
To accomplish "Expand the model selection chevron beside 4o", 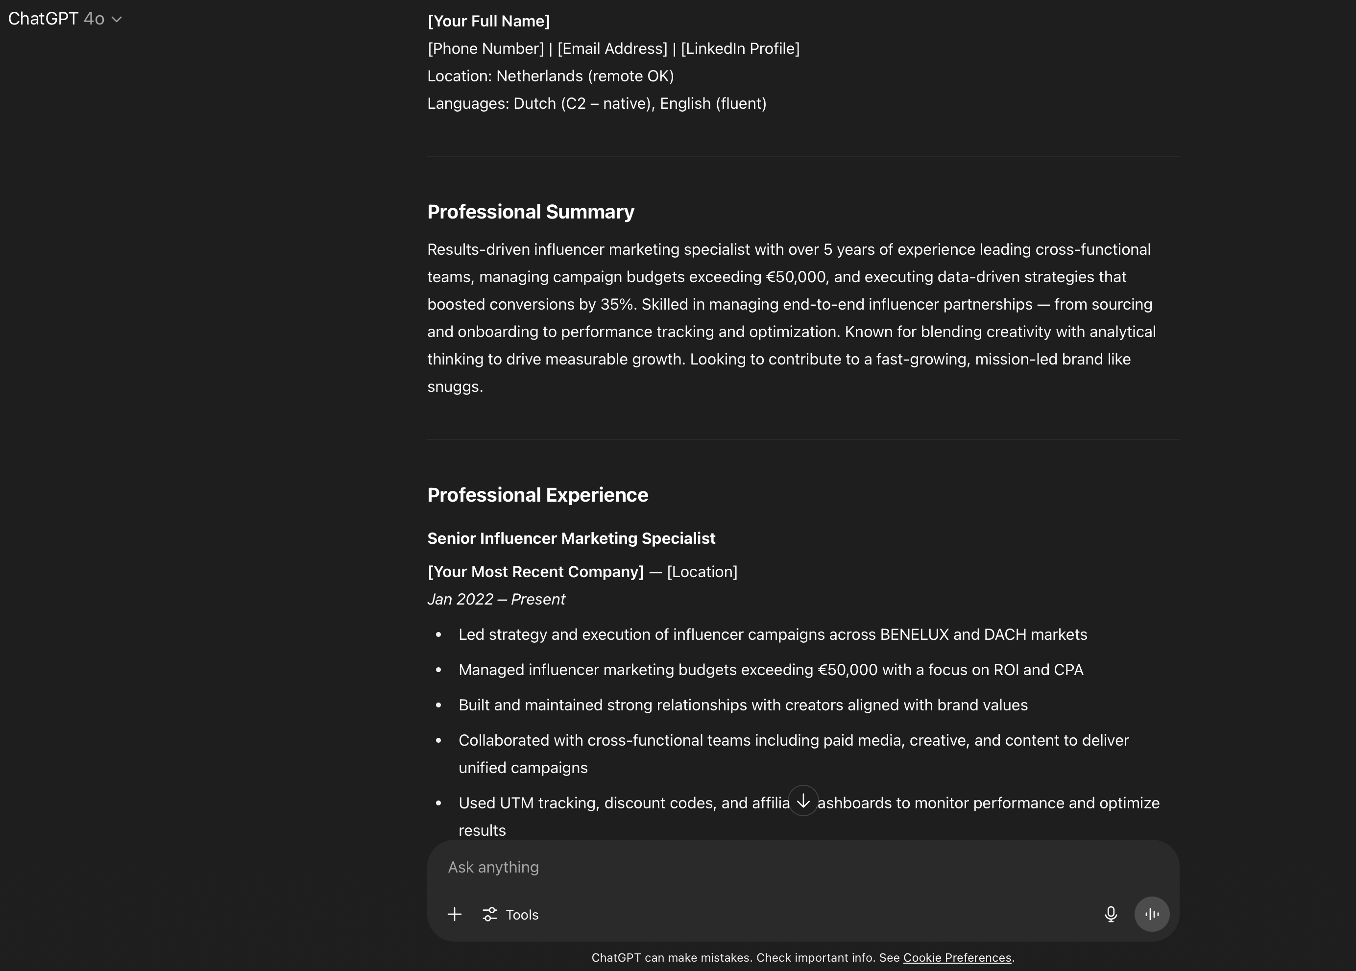I will [117, 19].
